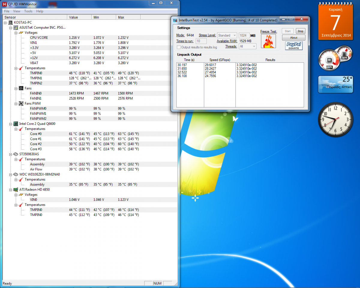
Task: Select the FANIN0 row
Action: pyautogui.click(x=90, y=93)
